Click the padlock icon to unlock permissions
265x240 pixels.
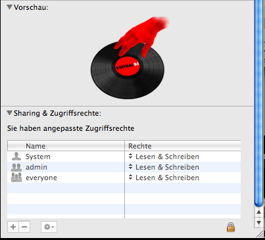tap(231, 227)
